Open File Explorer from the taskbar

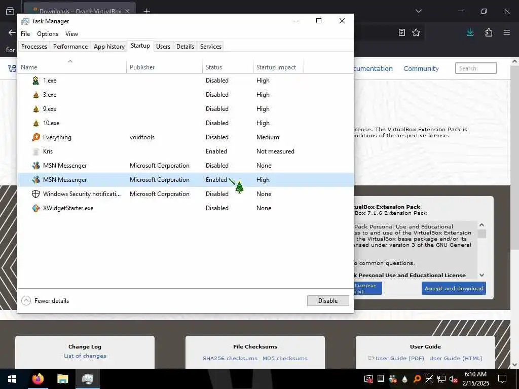62,379
